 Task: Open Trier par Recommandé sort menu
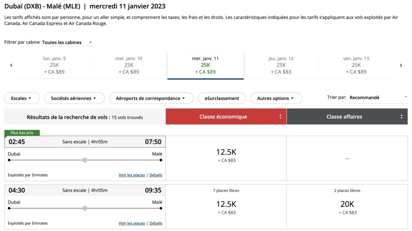378,98
